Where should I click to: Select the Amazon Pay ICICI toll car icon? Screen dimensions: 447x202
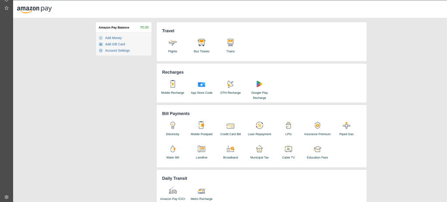click(173, 191)
